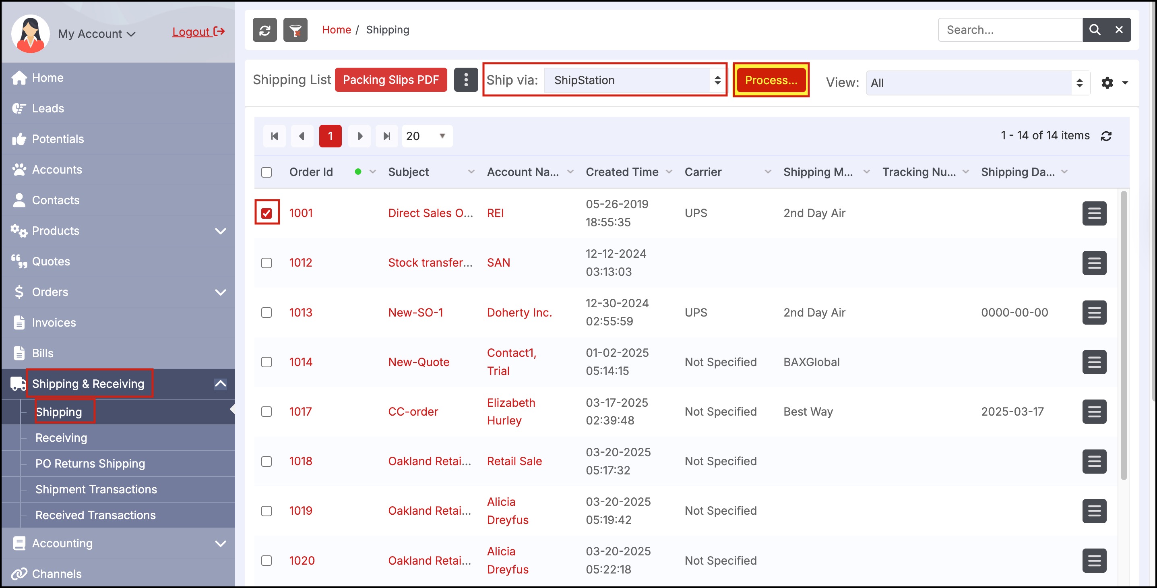The width and height of the screenshot is (1157, 588).
Task: Open Shipment Transactions sidebar item
Action: [x=96, y=489]
